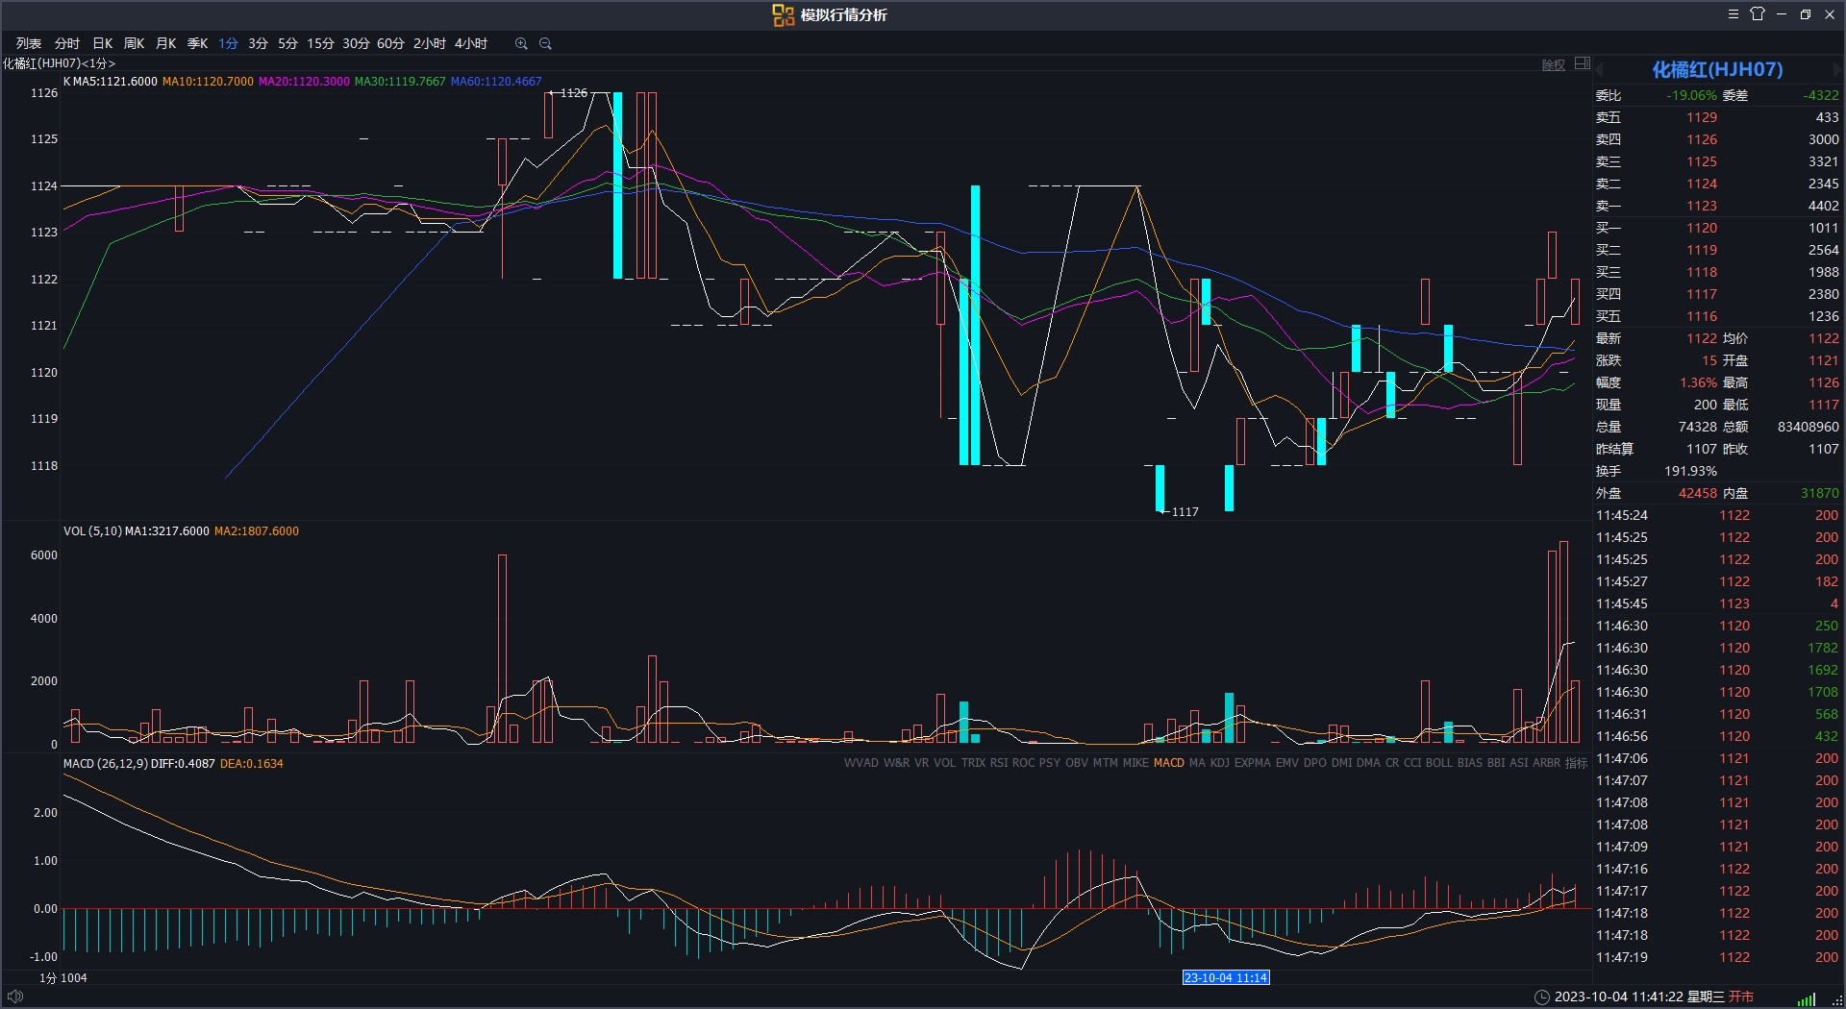Image resolution: width=1846 pixels, height=1009 pixels.
Task: Switch indicator to ASI
Action: [x=1518, y=763]
